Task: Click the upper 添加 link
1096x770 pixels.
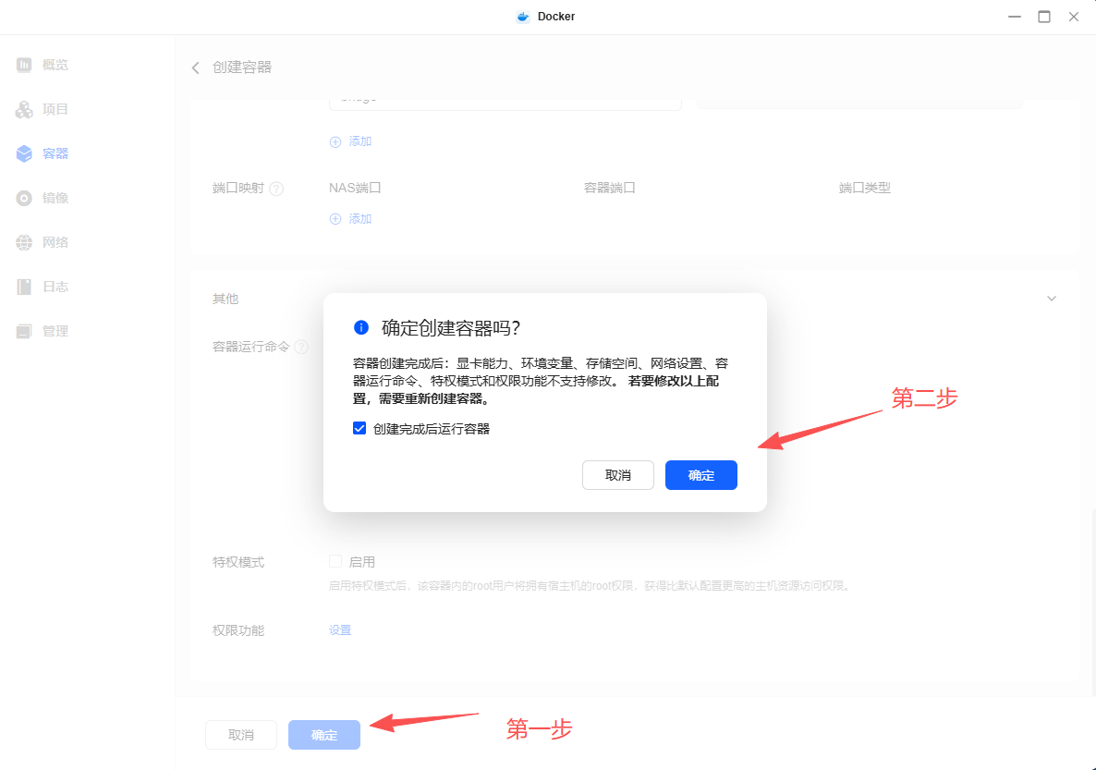Action: tap(350, 141)
